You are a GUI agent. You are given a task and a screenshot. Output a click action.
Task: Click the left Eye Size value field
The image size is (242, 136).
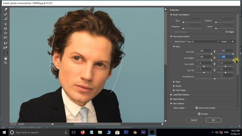tap(205, 51)
